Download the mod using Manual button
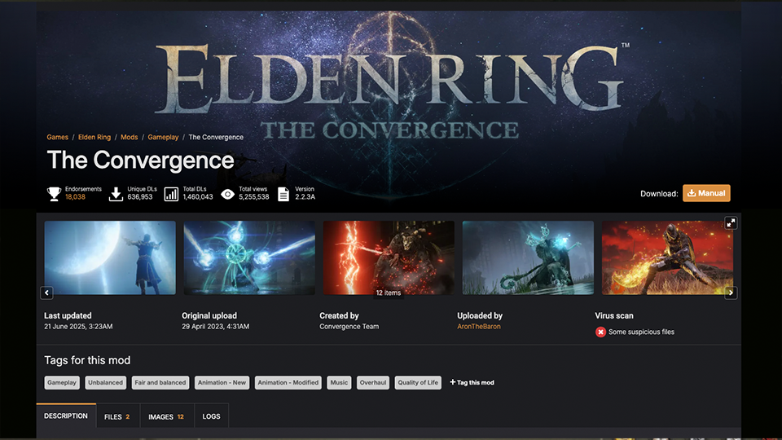The width and height of the screenshot is (782, 440). point(706,193)
